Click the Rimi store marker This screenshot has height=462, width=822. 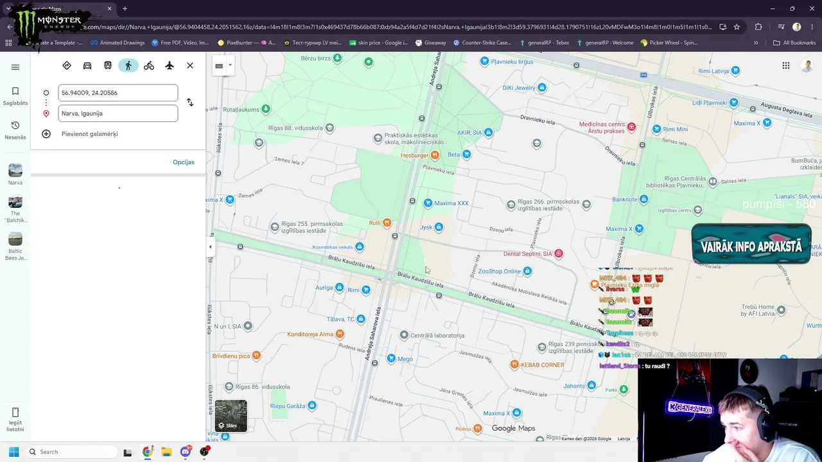click(x=366, y=290)
